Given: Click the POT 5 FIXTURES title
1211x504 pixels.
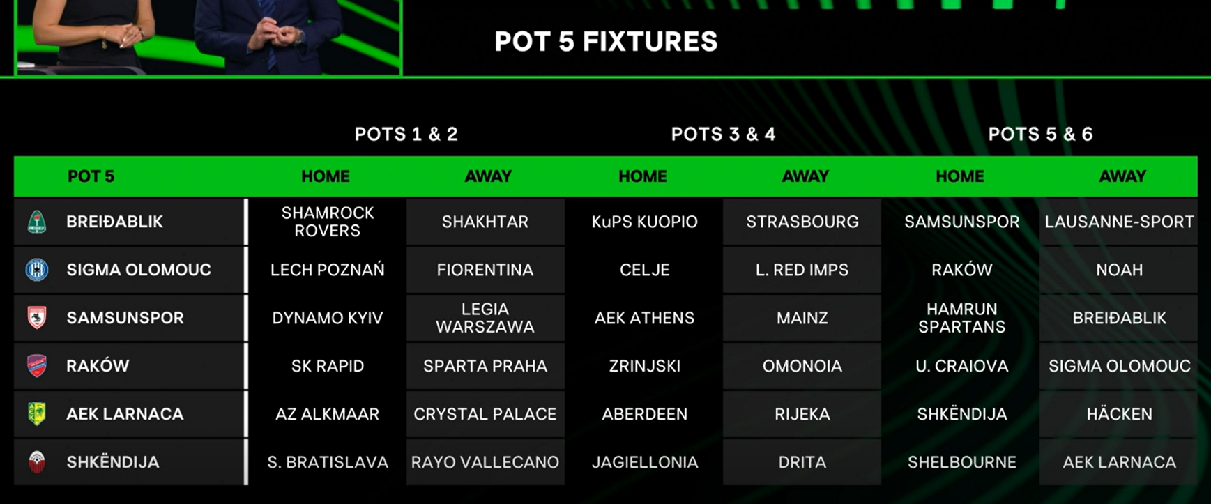Looking at the screenshot, I should click(x=606, y=42).
